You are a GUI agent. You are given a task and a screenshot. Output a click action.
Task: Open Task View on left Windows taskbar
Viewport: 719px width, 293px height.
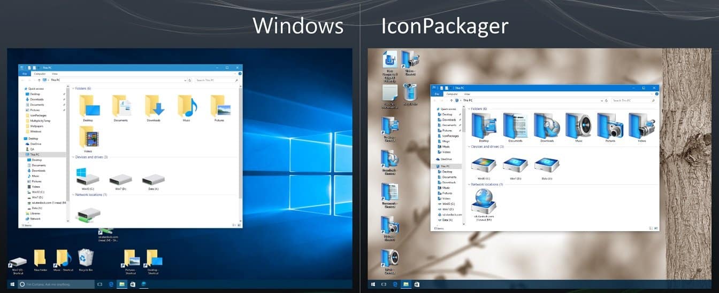click(100, 284)
